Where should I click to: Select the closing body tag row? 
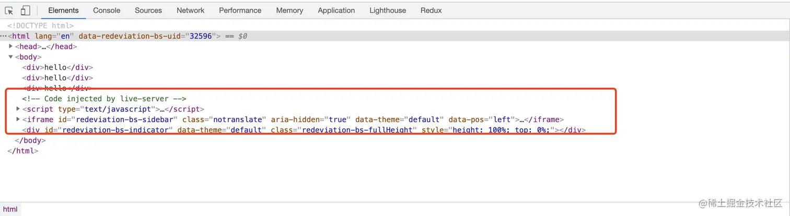30,140
